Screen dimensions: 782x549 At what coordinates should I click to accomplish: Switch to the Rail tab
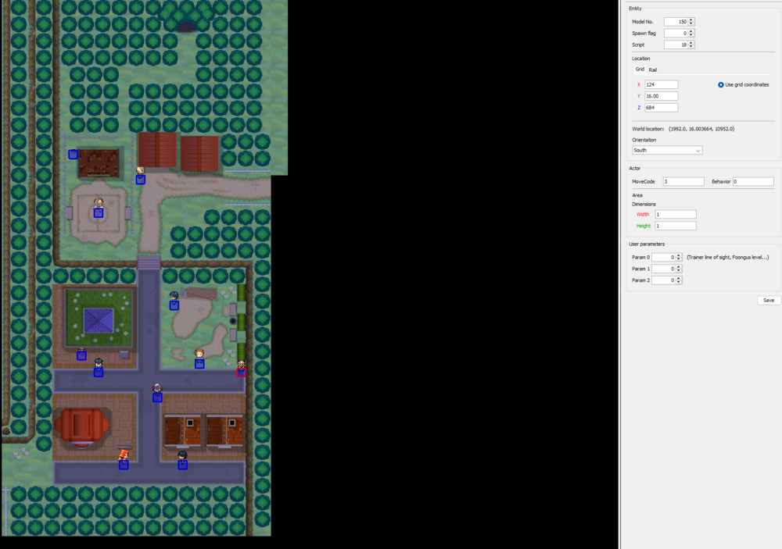[x=652, y=69]
